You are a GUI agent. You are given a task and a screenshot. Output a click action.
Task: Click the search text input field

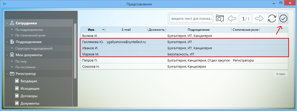tap(191, 18)
